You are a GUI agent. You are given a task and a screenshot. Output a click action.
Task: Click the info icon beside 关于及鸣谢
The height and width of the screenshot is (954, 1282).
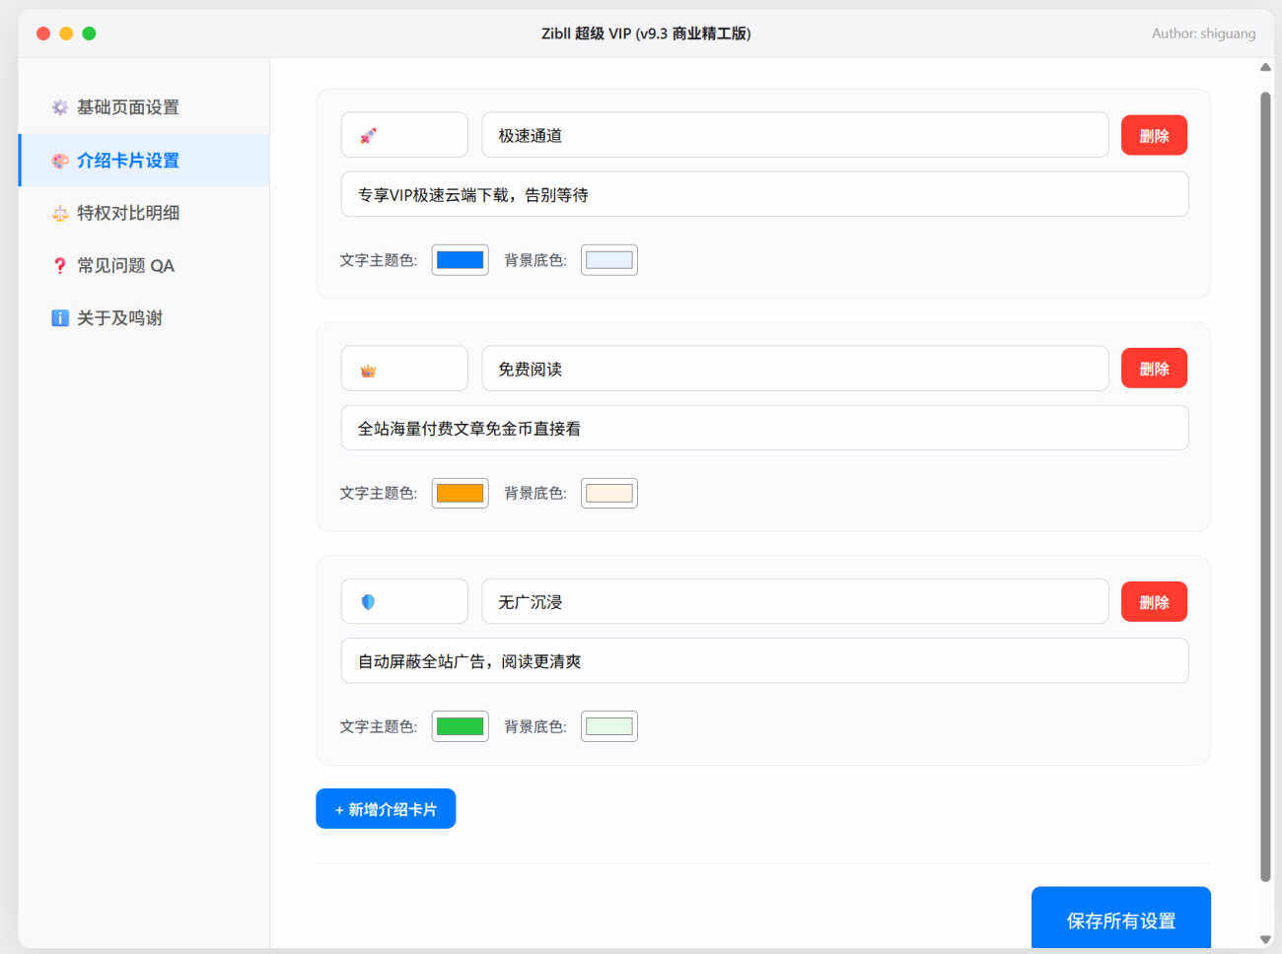click(x=60, y=318)
